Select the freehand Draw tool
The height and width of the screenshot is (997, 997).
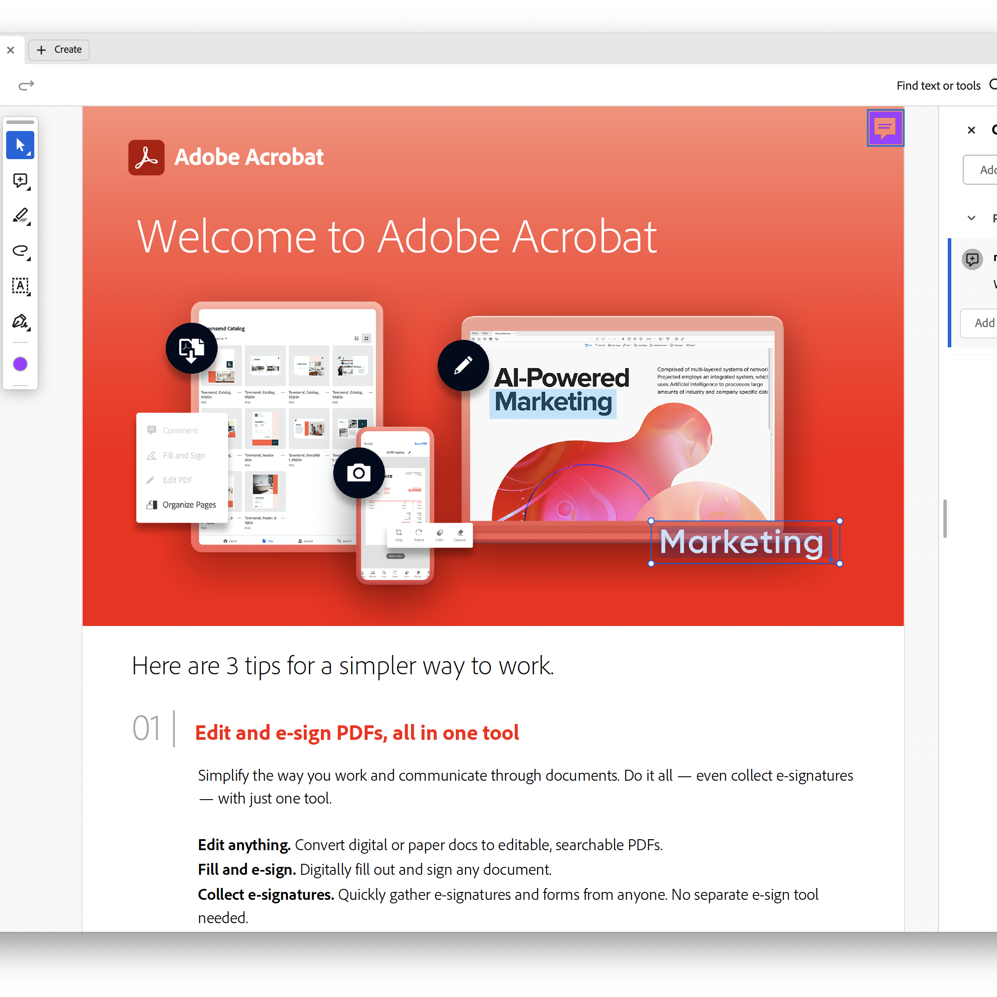(20, 251)
